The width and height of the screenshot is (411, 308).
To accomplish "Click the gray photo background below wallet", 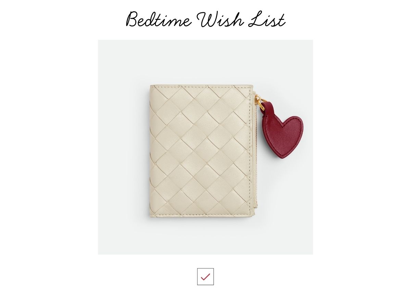I will (206, 236).
